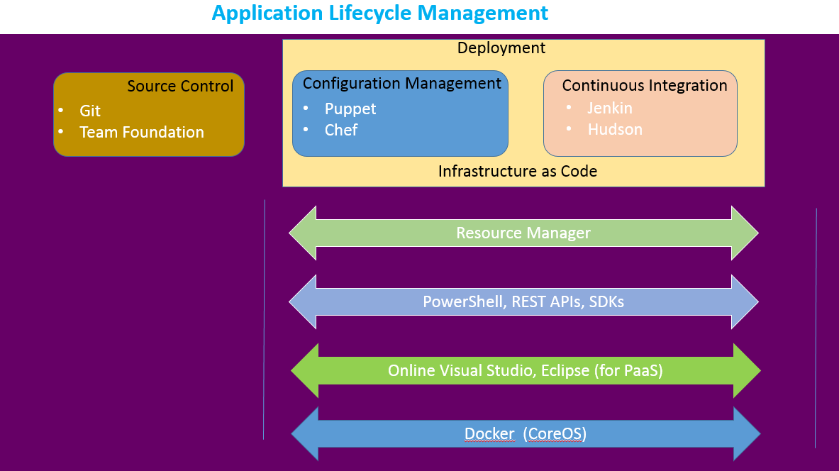839x471 pixels.
Task: Select the Continuous Integration box
Action: [x=640, y=113]
